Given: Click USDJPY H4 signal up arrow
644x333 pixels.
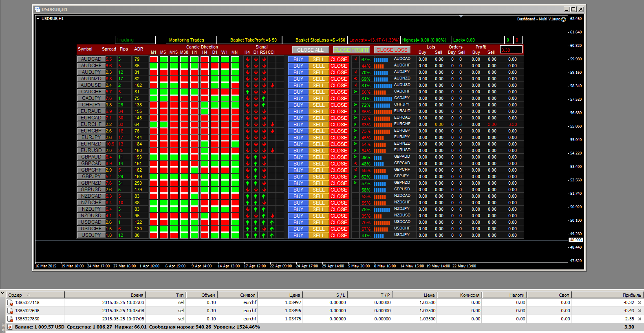Looking at the screenshot, I should click(247, 235).
